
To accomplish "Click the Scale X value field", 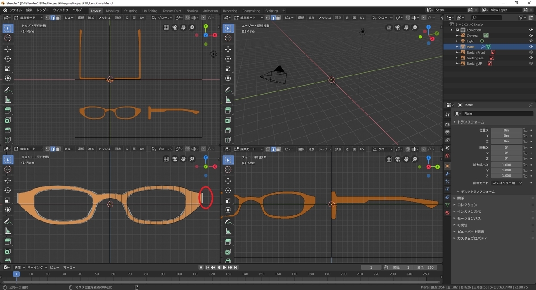I will tap(507, 165).
